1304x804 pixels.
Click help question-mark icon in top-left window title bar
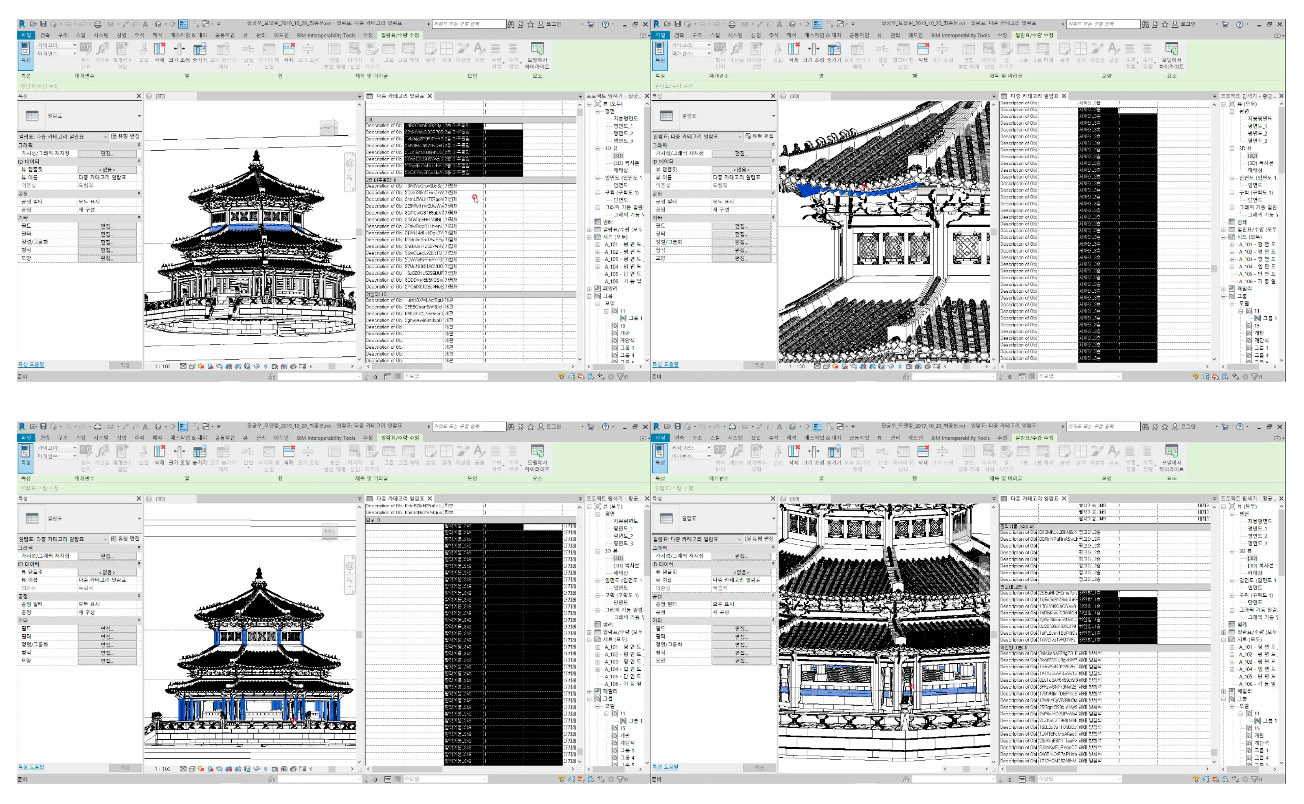click(x=605, y=24)
